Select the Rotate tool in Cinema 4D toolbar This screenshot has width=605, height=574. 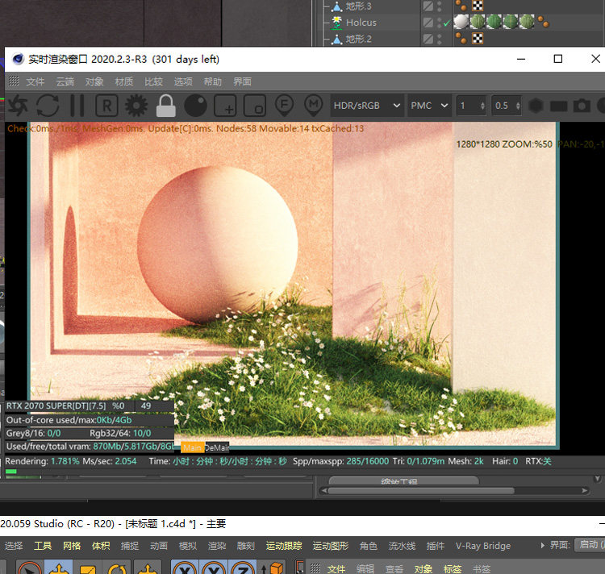(x=117, y=568)
